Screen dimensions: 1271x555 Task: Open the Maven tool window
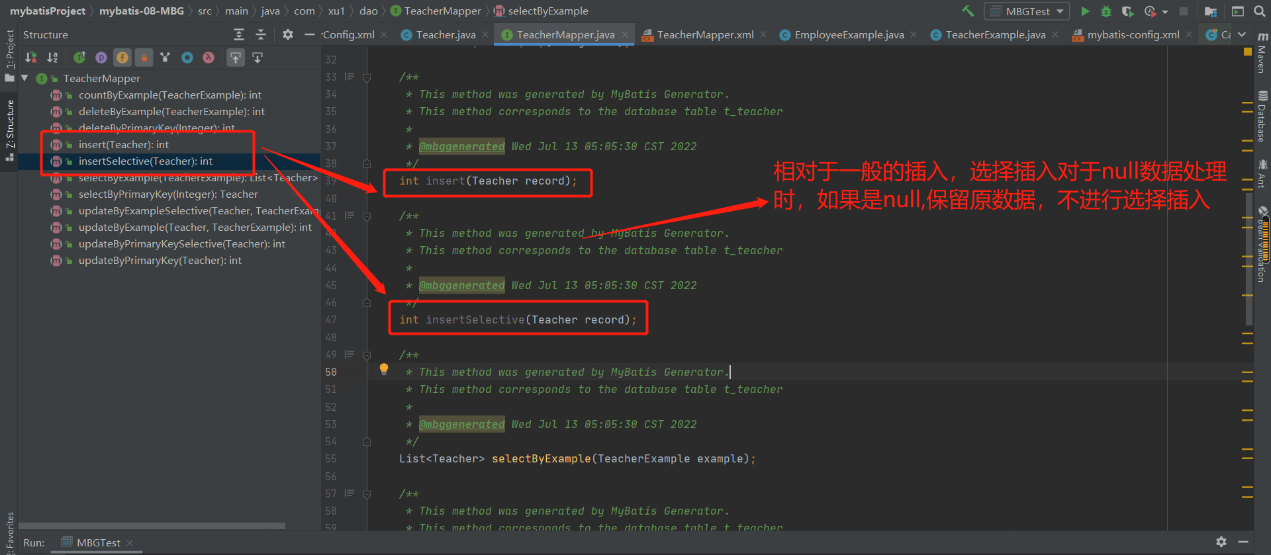1262,52
